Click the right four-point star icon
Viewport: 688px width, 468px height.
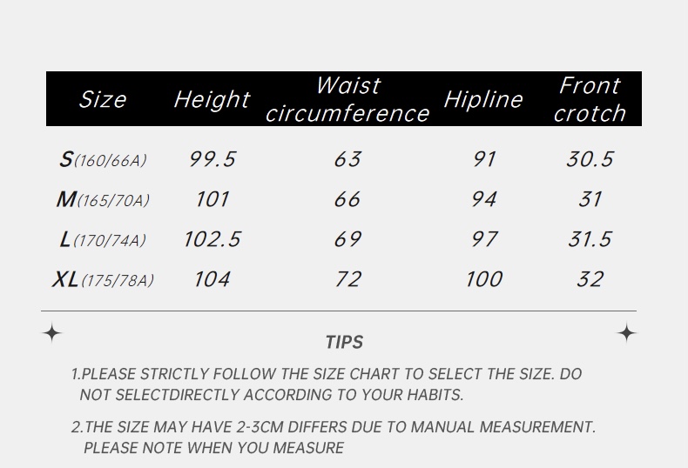click(x=626, y=333)
